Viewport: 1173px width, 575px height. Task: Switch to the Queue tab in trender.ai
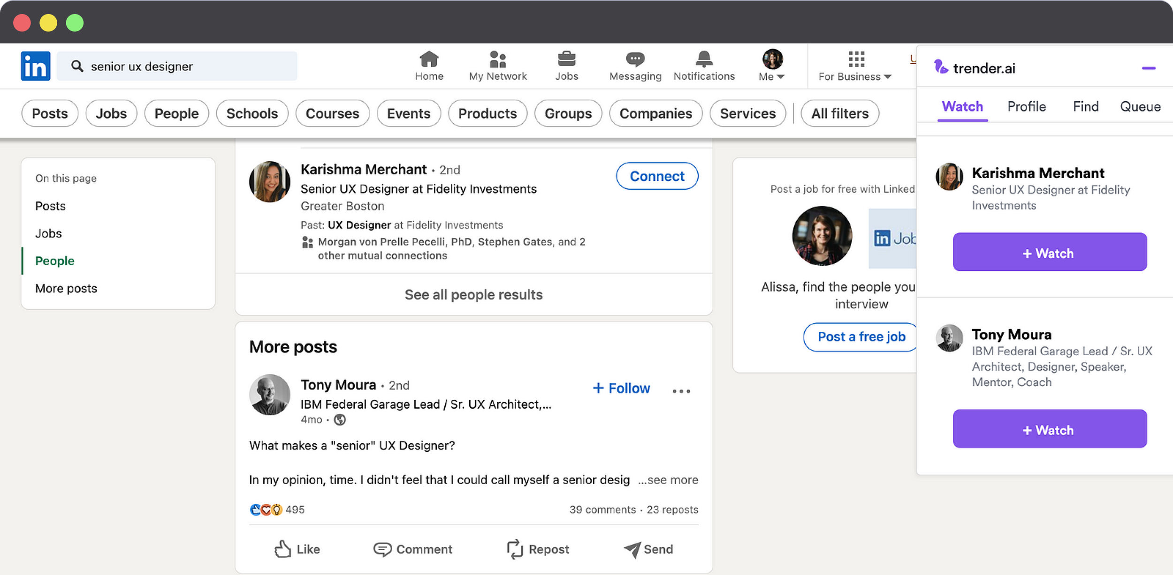click(1140, 107)
